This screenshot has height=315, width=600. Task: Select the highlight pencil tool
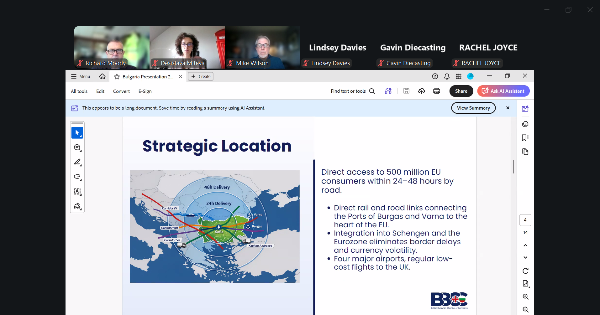point(77,162)
